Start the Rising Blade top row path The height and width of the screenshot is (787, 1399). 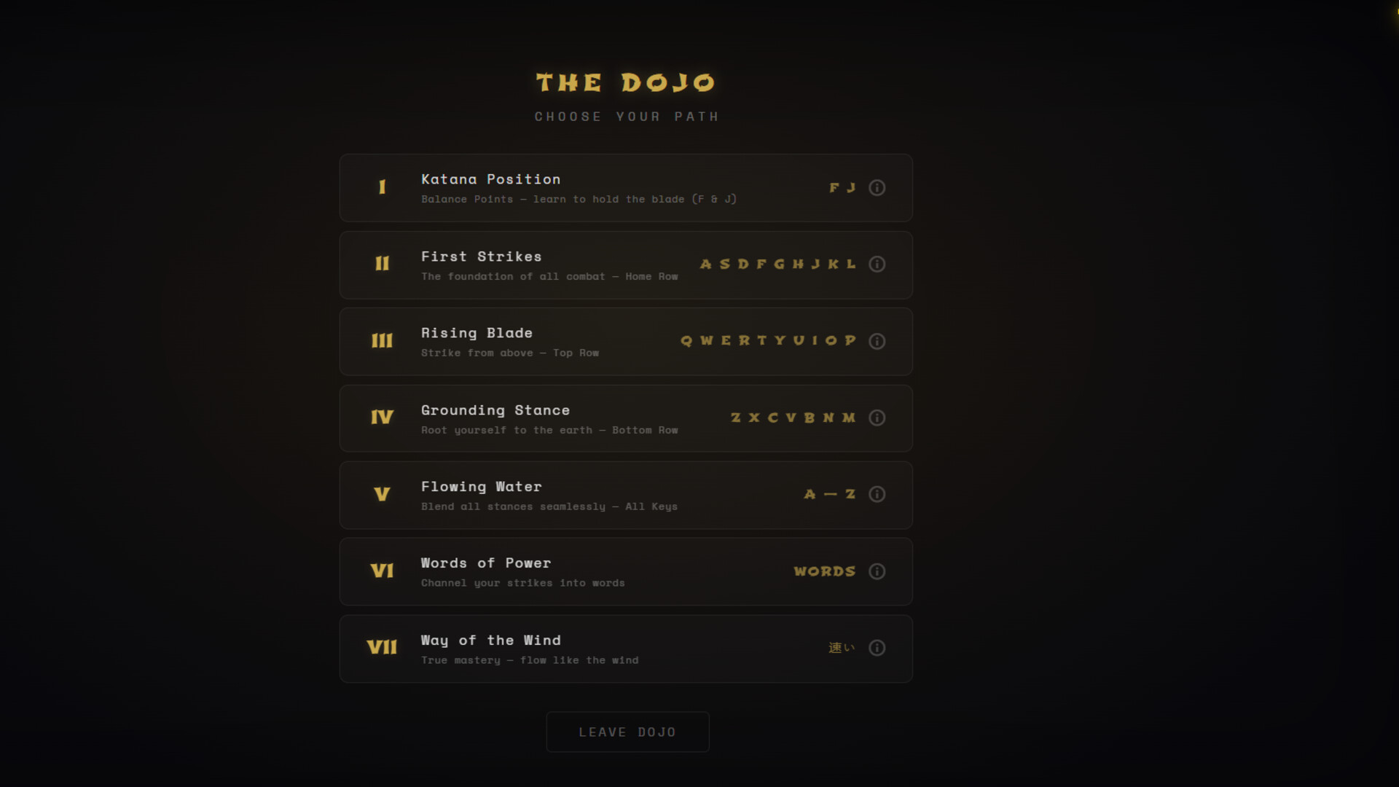coord(477,333)
